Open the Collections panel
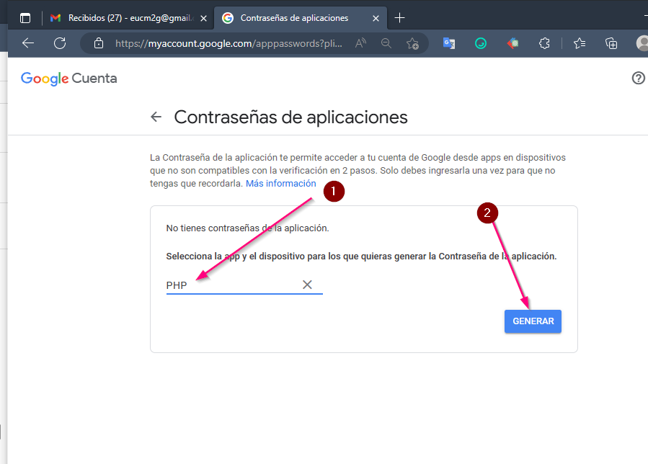 click(611, 43)
